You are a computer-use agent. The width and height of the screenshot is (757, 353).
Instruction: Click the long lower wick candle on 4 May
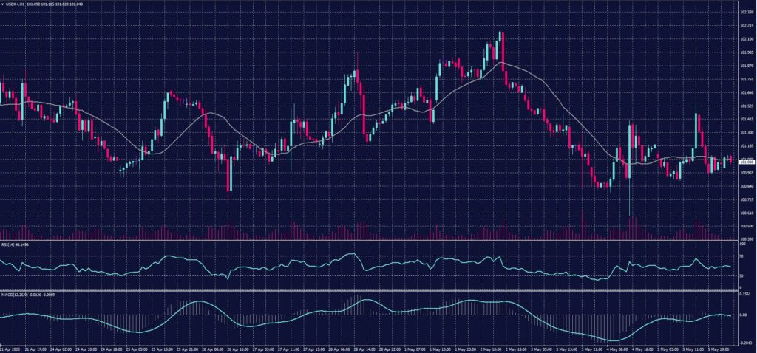630,170
